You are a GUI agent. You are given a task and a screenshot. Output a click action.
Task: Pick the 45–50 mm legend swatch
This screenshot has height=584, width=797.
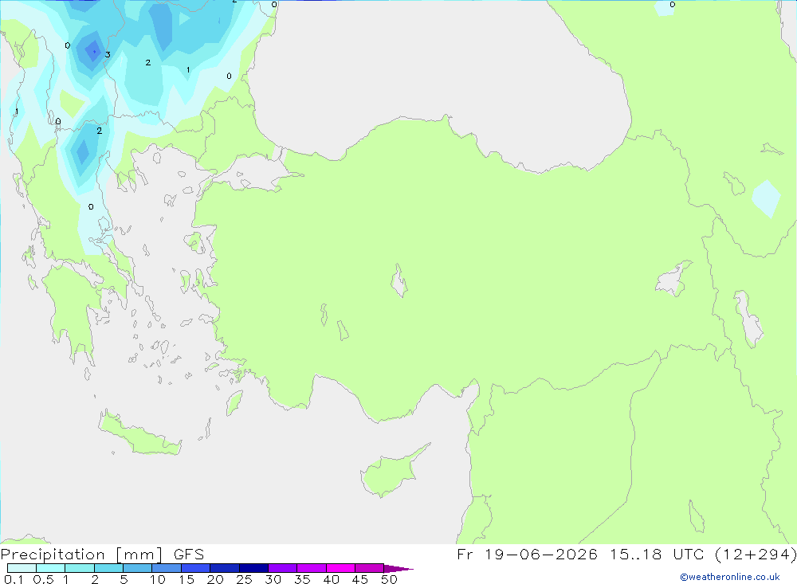(x=370, y=568)
